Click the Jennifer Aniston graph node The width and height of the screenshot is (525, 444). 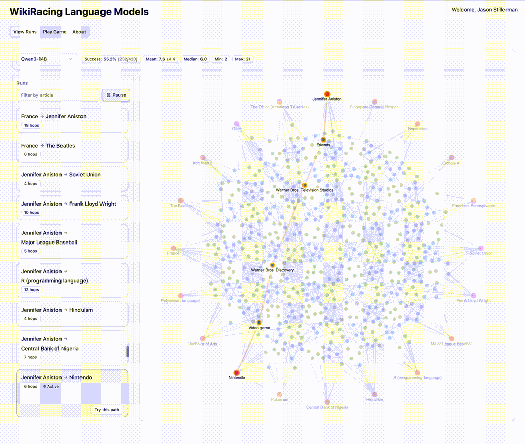point(327,94)
